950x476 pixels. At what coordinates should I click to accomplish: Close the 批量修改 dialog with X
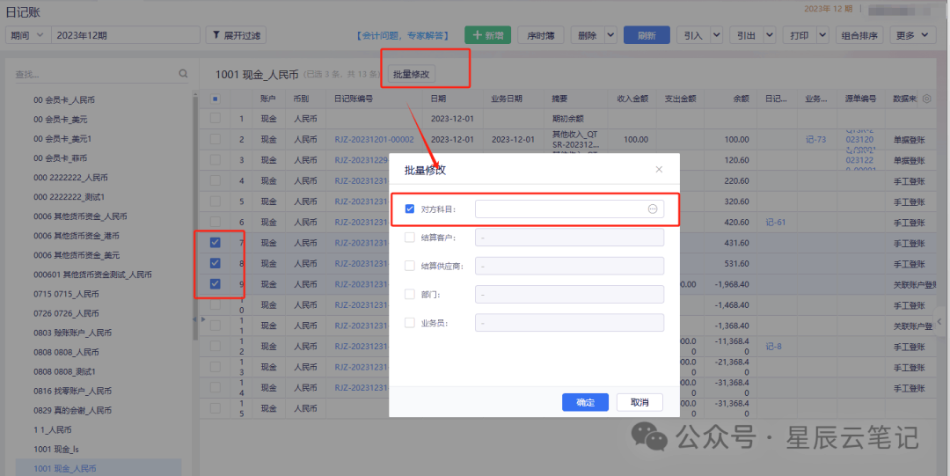pos(659,169)
